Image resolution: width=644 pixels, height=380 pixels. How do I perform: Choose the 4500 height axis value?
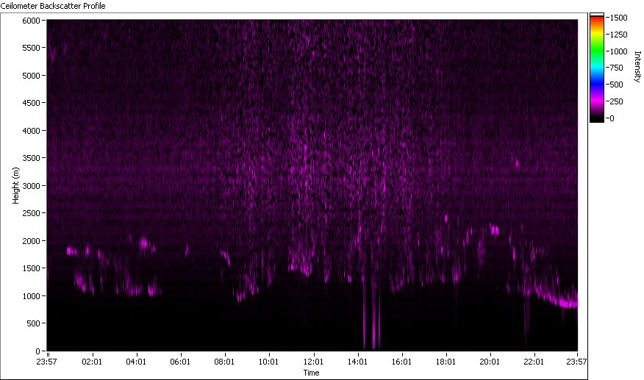(31, 103)
